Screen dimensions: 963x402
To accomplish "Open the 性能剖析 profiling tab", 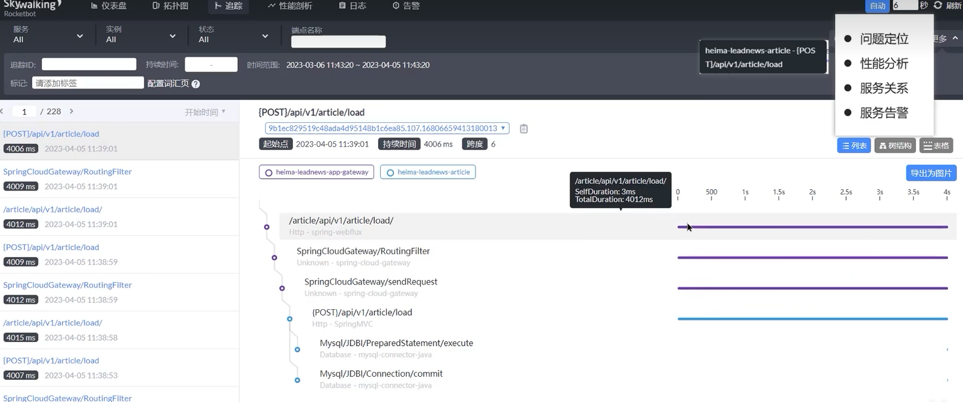I will coord(290,6).
